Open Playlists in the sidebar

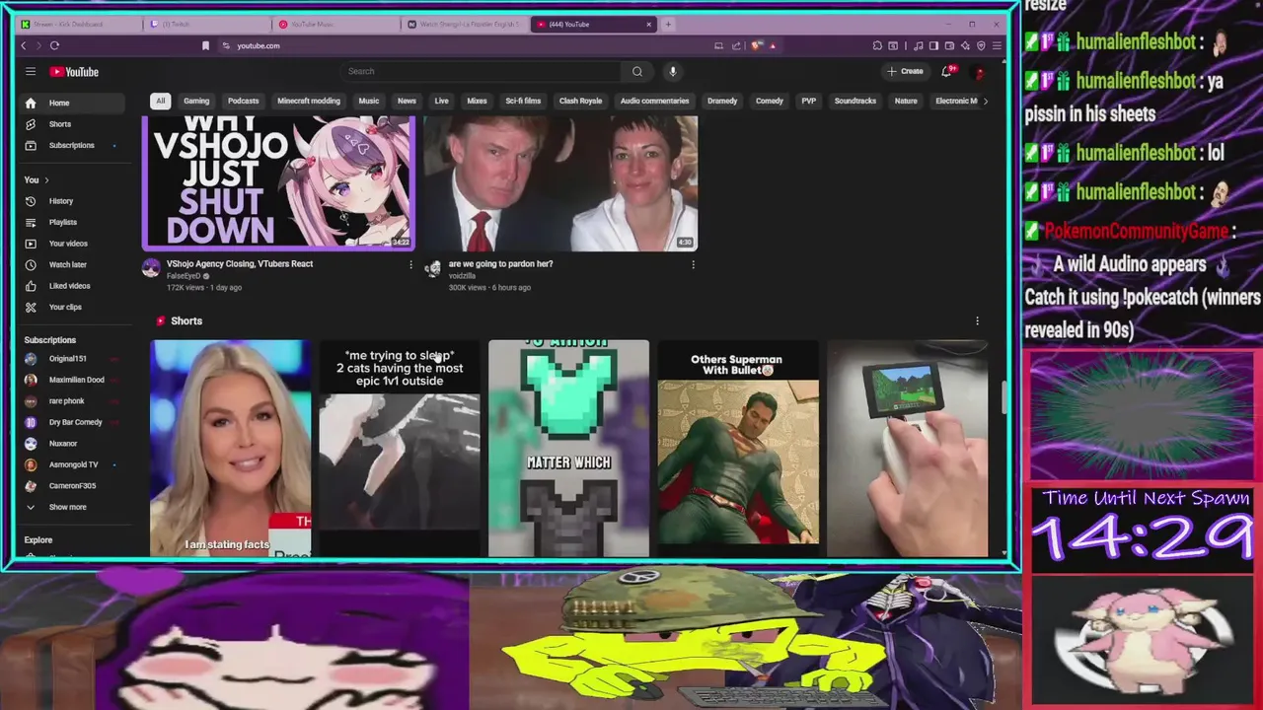point(74,222)
